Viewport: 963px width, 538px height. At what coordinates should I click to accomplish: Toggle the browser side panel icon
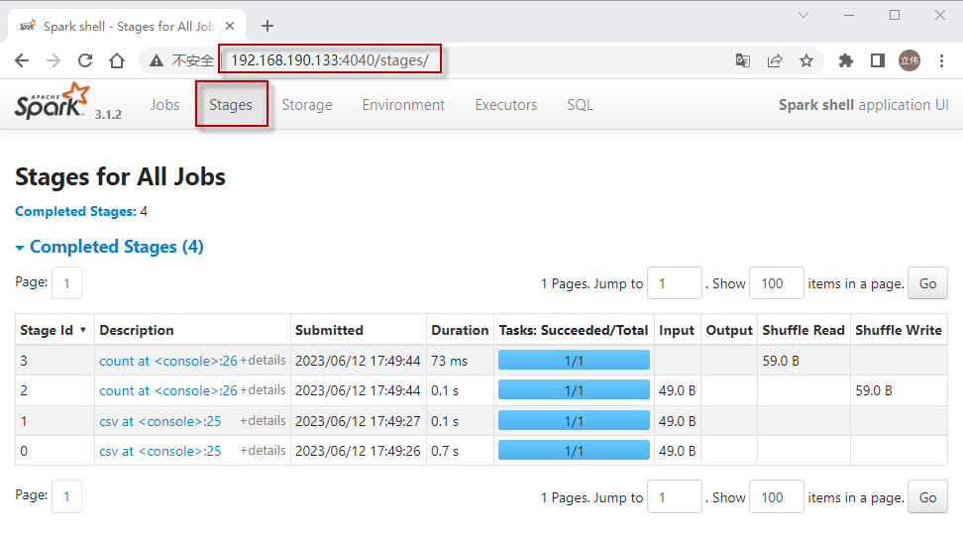click(x=877, y=60)
